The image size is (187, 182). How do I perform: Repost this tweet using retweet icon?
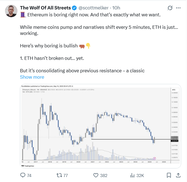click(59, 175)
